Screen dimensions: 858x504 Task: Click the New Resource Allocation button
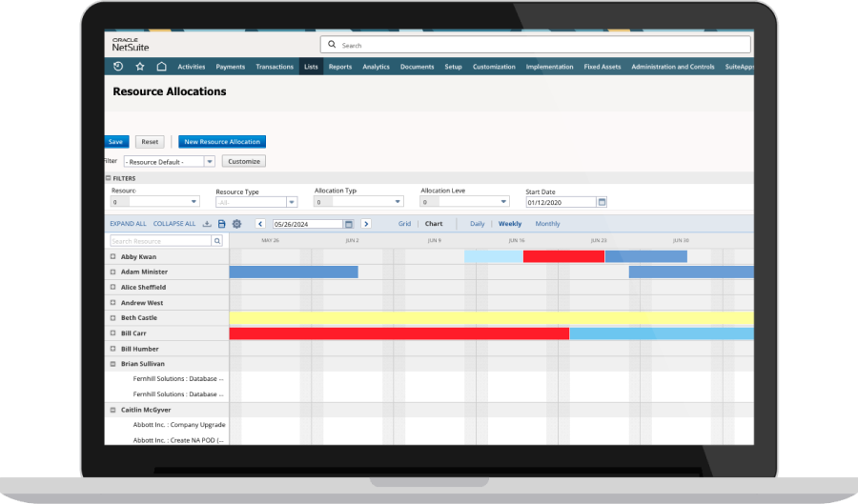(222, 142)
